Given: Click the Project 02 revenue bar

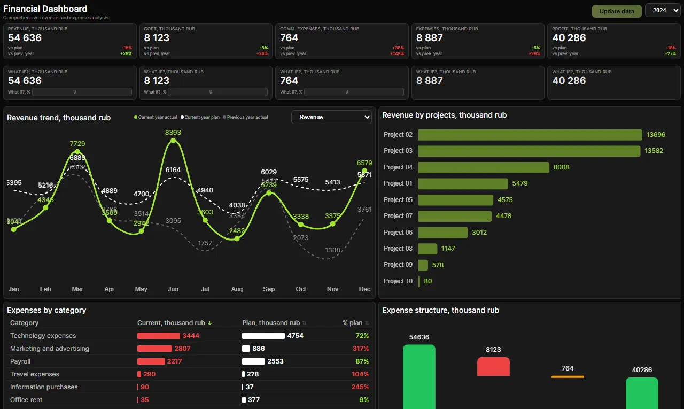Looking at the screenshot, I should (x=530, y=135).
